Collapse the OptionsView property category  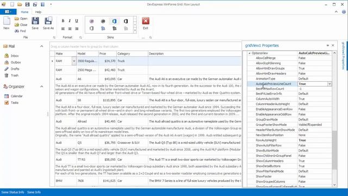[x=250, y=53]
